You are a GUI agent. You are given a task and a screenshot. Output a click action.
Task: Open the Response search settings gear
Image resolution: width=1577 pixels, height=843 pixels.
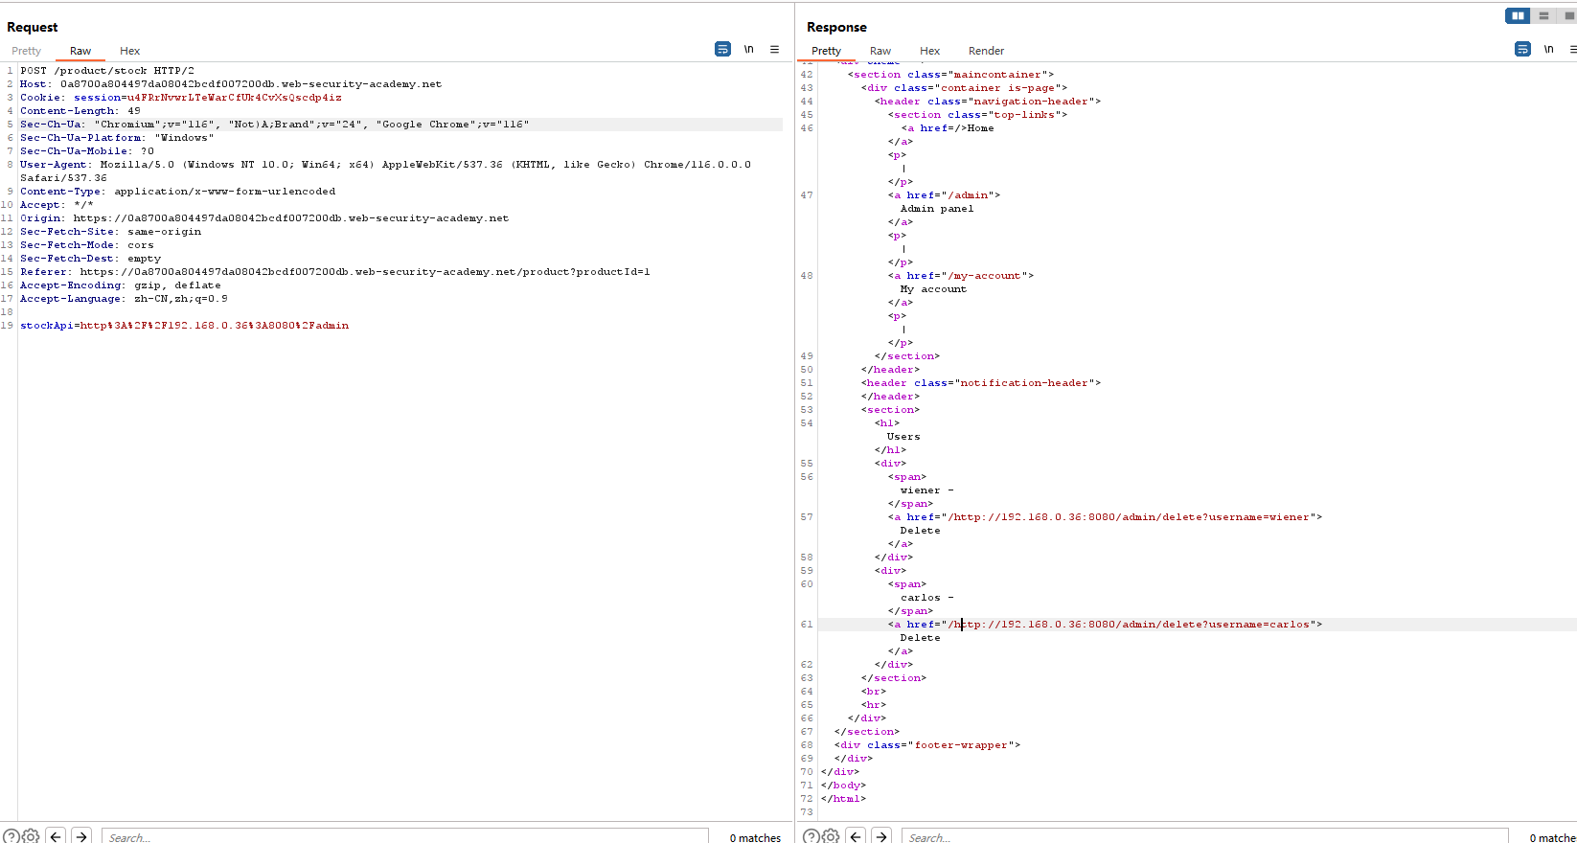point(830,836)
